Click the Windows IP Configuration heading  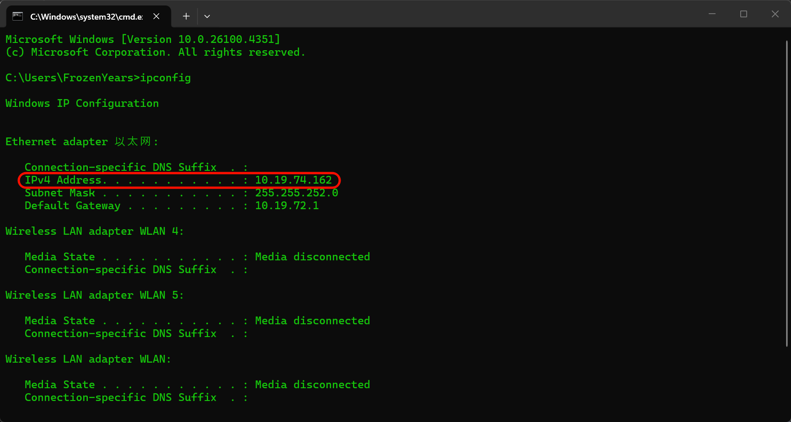tap(82, 104)
